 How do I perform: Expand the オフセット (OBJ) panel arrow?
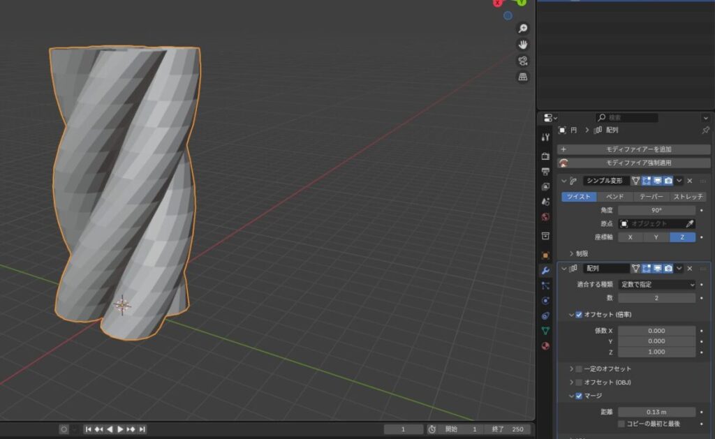(x=572, y=382)
